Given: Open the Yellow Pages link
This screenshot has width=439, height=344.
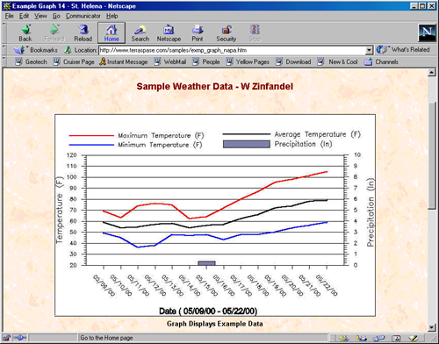Looking at the screenshot, I should (x=248, y=61).
